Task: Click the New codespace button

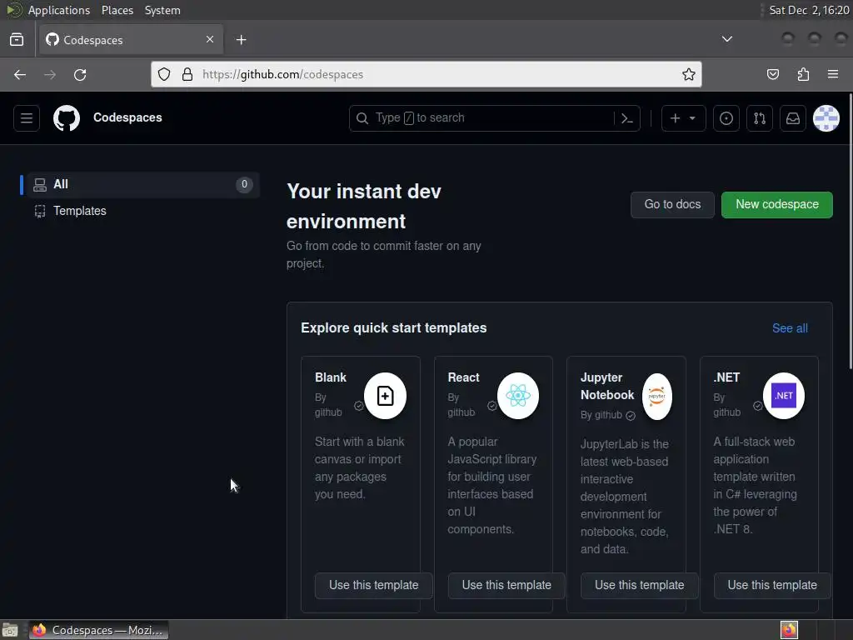Action: click(777, 205)
